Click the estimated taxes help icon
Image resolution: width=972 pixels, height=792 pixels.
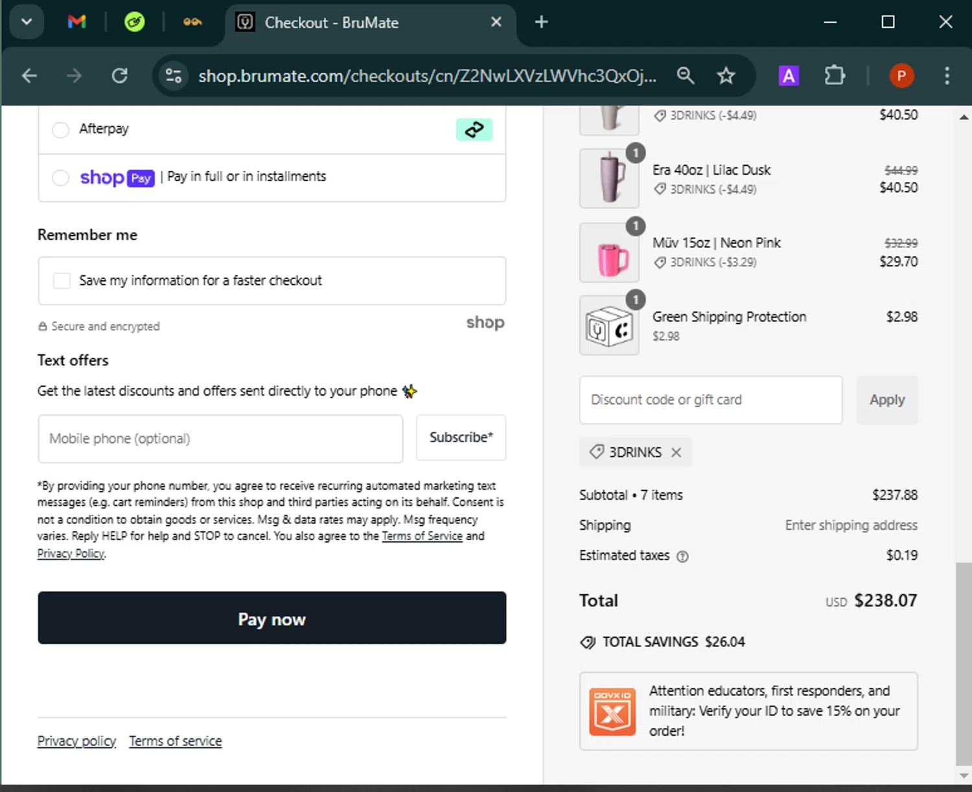pos(682,556)
